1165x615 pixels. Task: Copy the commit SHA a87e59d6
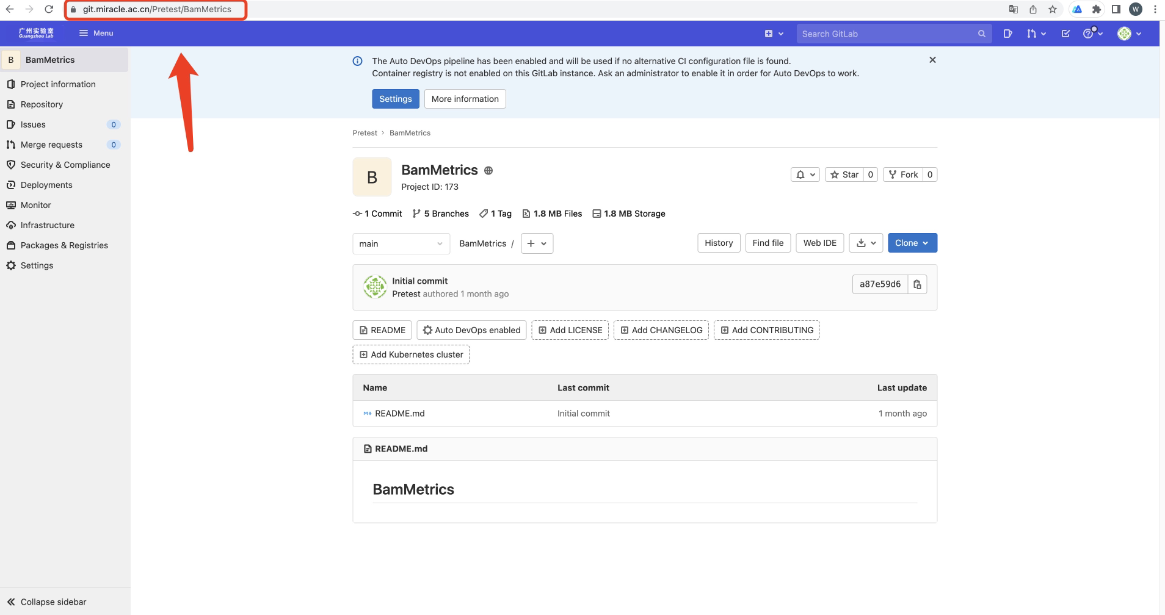click(x=917, y=284)
